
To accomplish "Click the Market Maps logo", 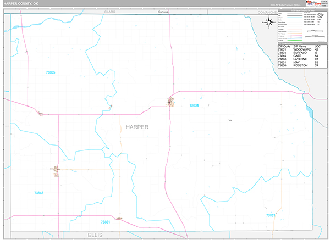I will [317, 4].
